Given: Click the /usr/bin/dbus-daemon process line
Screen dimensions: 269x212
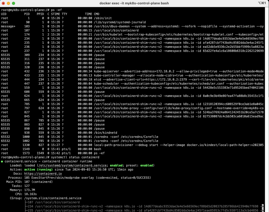Looking at the screenshot, I should tap(132, 26).
